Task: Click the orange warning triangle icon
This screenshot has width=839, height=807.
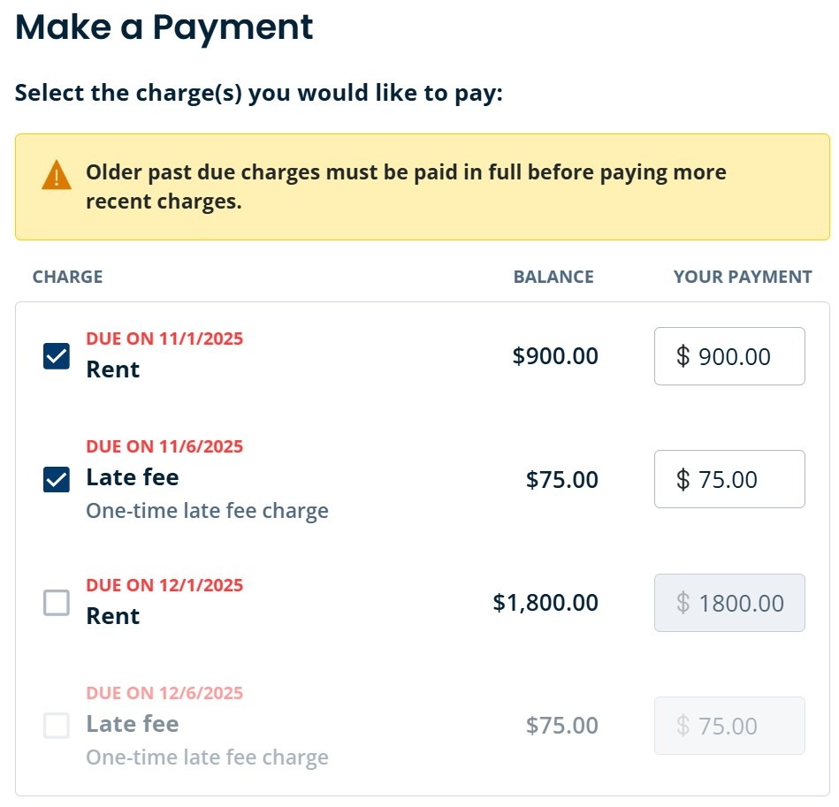Action: 56,175
